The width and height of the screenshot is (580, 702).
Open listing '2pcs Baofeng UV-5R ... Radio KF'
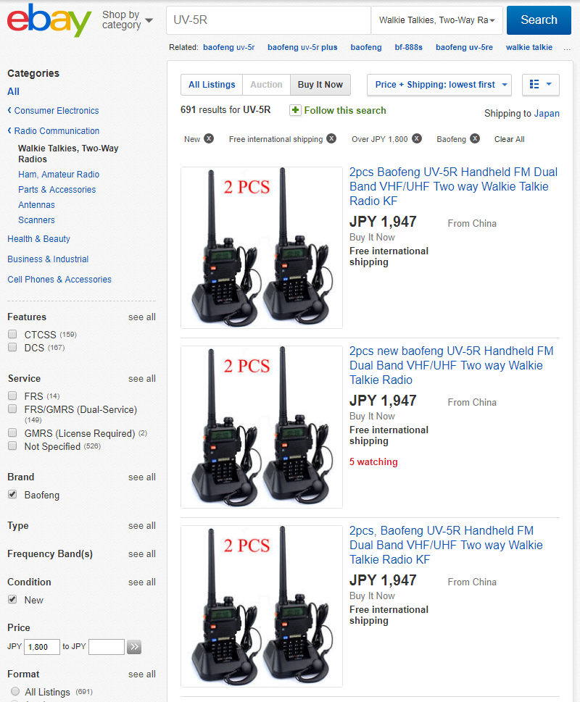pos(453,187)
